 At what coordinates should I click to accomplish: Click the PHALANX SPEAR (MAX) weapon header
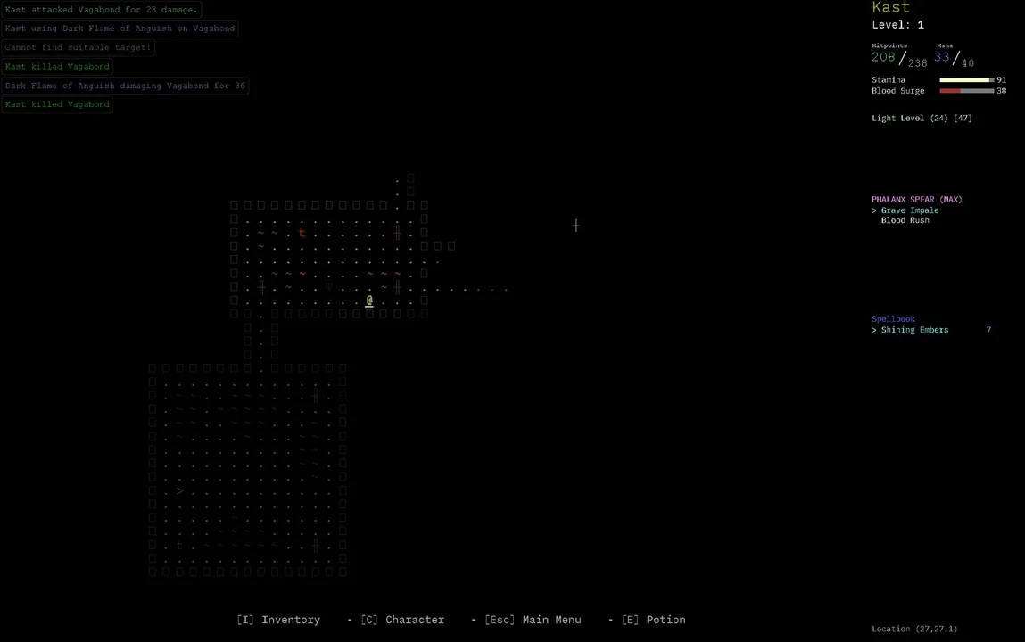pyautogui.click(x=916, y=199)
